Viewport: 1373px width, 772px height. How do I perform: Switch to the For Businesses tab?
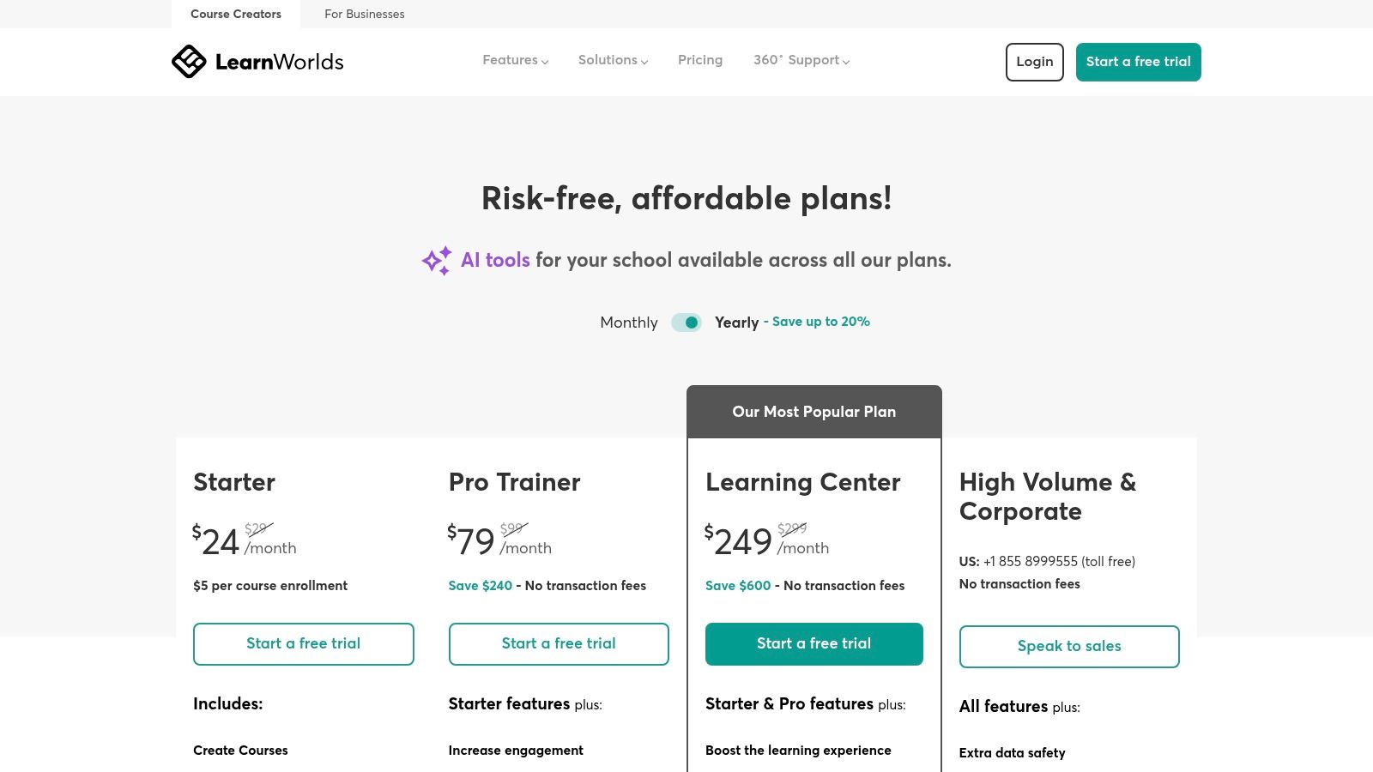(x=364, y=14)
